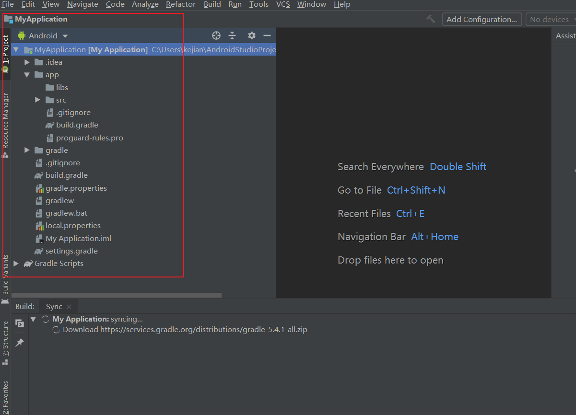
Task: Expand the gradle folder
Action: coord(27,150)
